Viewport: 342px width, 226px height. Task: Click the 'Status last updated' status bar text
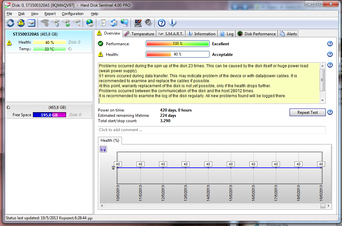click(49, 218)
